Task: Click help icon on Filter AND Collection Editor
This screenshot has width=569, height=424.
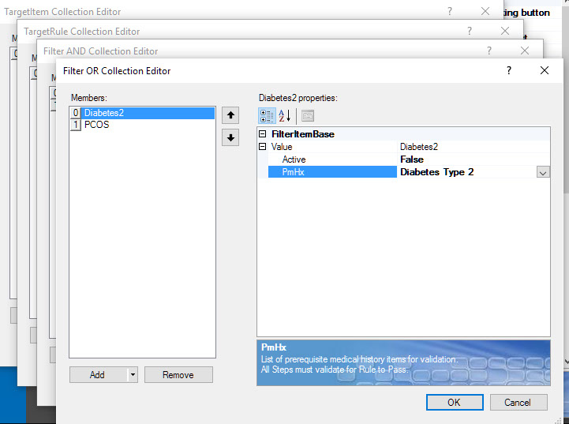Action: (x=489, y=51)
